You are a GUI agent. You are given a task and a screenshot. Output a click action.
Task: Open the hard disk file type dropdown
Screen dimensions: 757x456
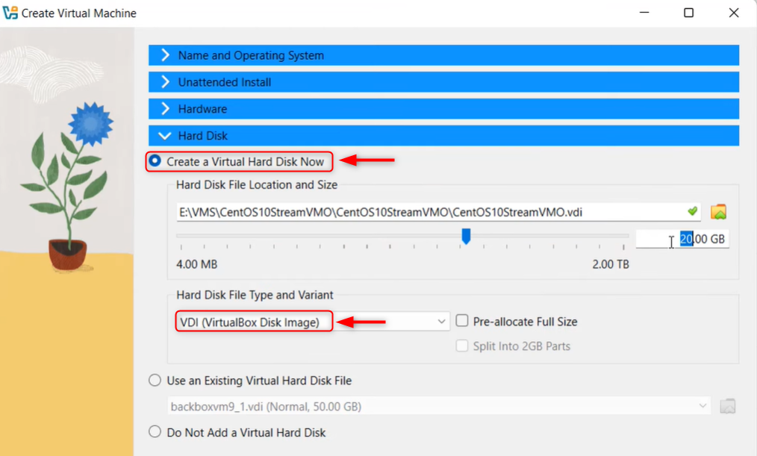click(x=440, y=321)
